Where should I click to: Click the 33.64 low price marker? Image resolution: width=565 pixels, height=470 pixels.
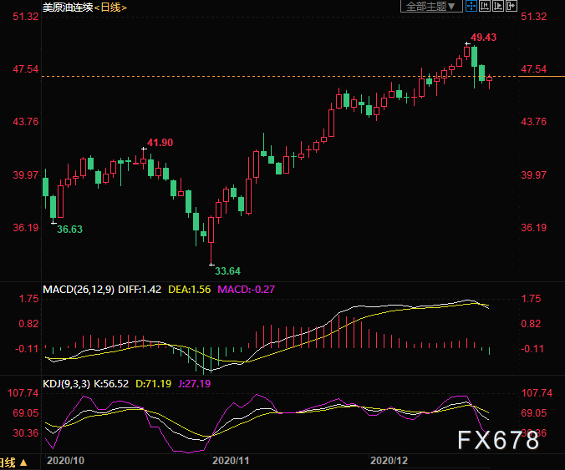(227, 270)
